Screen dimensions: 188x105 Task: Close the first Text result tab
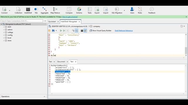pos(54,62)
